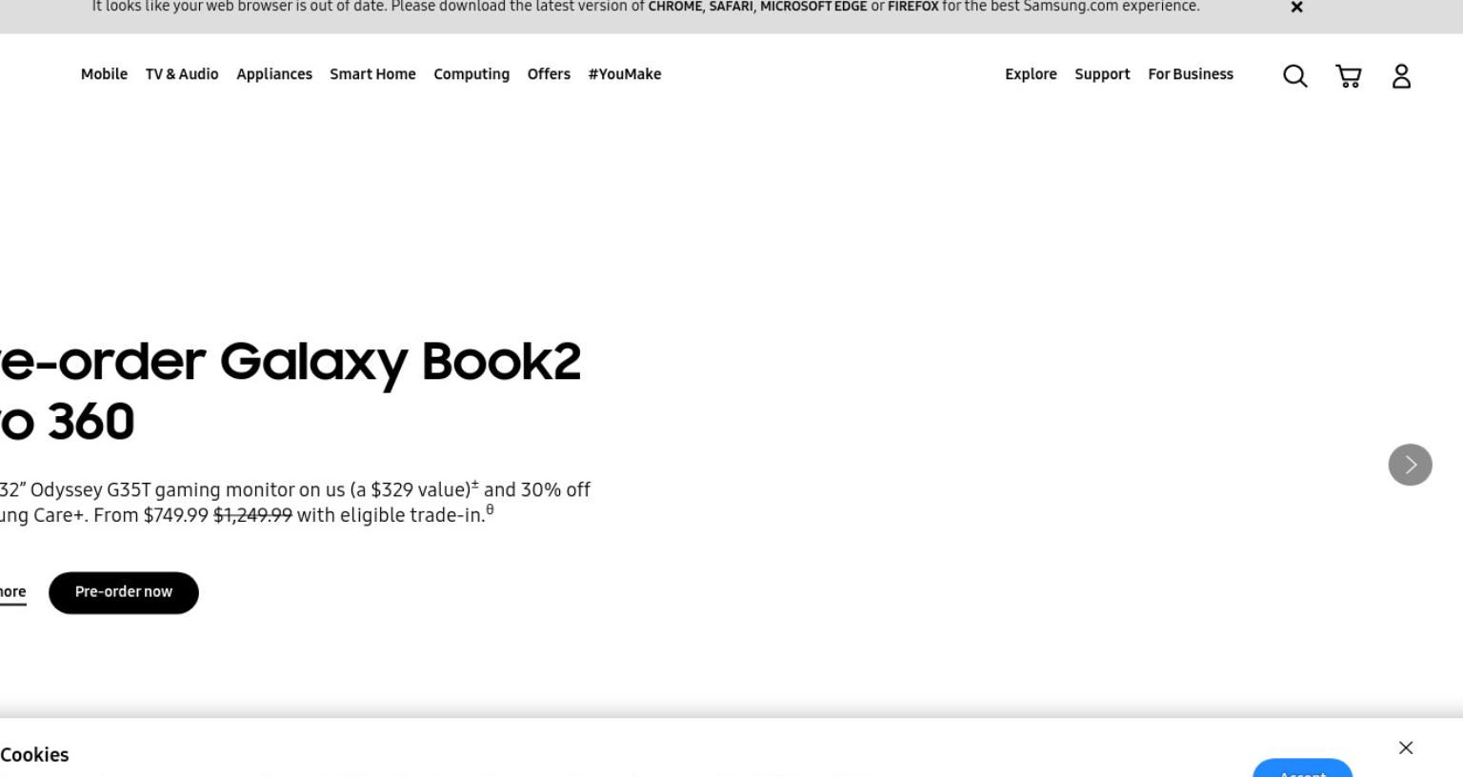Screen dimensions: 1463x777
Task: Open the Mobile menu
Action: [x=104, y=74]
